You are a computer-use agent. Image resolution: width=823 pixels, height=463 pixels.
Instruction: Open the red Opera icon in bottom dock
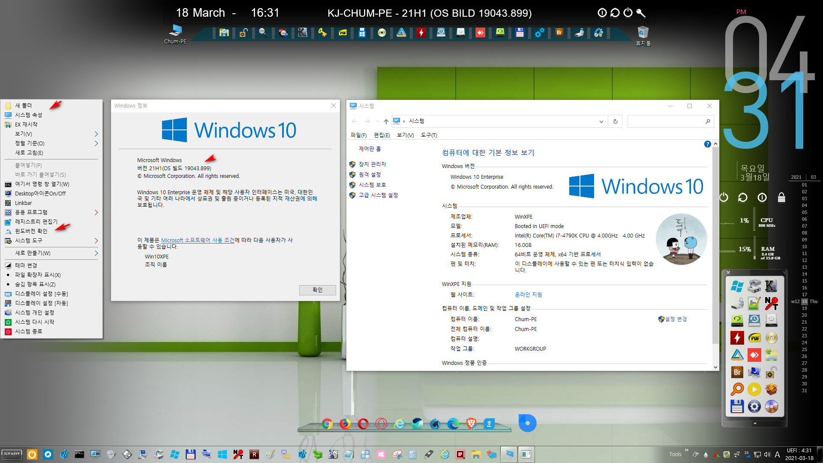point(363,424)
